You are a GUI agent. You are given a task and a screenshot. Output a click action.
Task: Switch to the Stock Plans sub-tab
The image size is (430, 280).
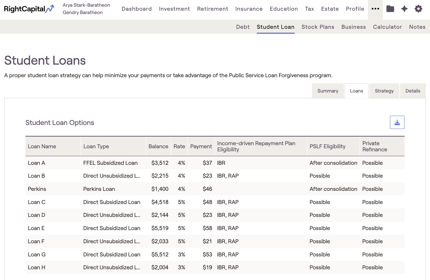[x=318, y=27]
